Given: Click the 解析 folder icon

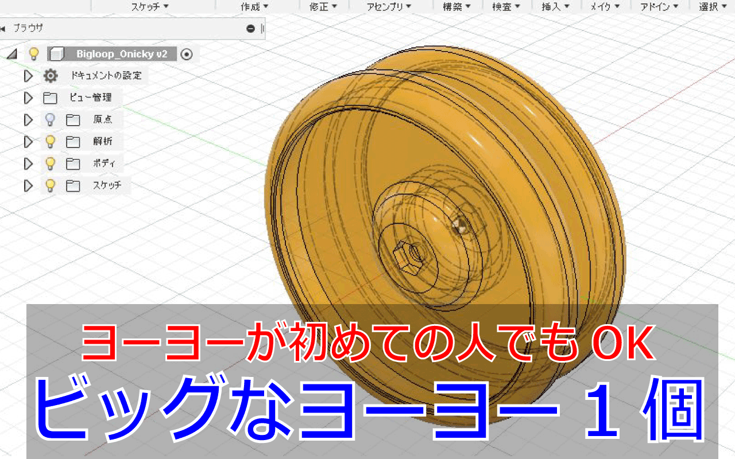Looking at the screenshot, I should (72, 142).
